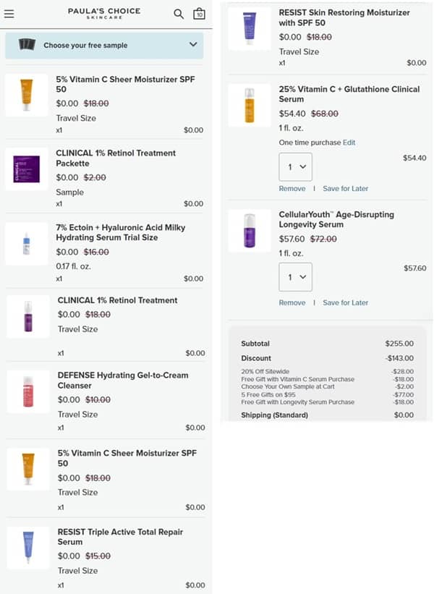This screenshot has height=594, width=434.
Task: Open quantity dropdown for Vitamin C Glutathione Serum
Action: pyautogui.click(x=295, y=166)
